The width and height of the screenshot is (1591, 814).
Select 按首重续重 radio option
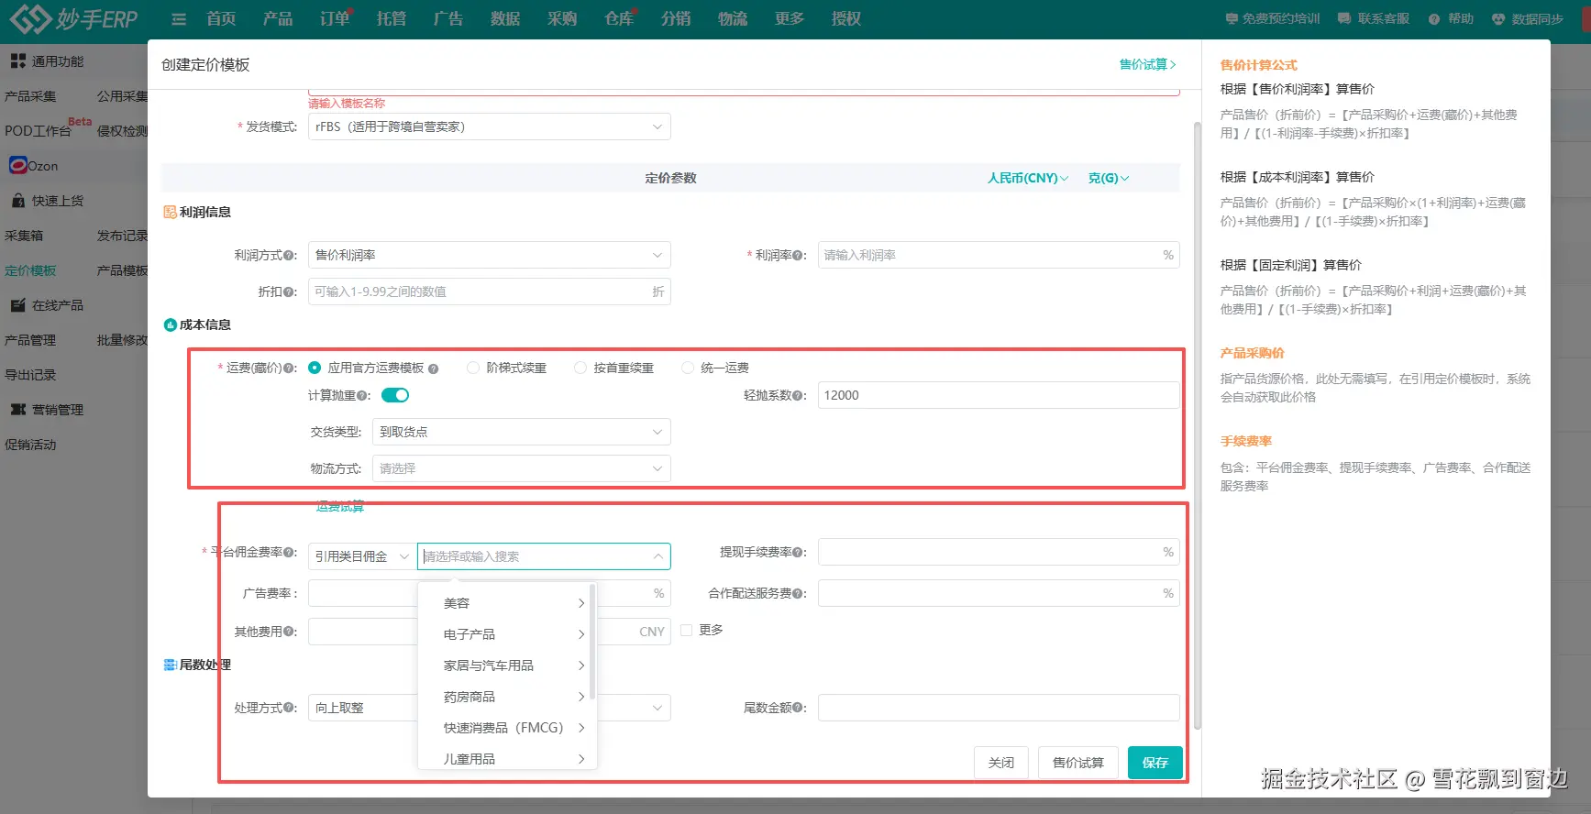point(580,368)
